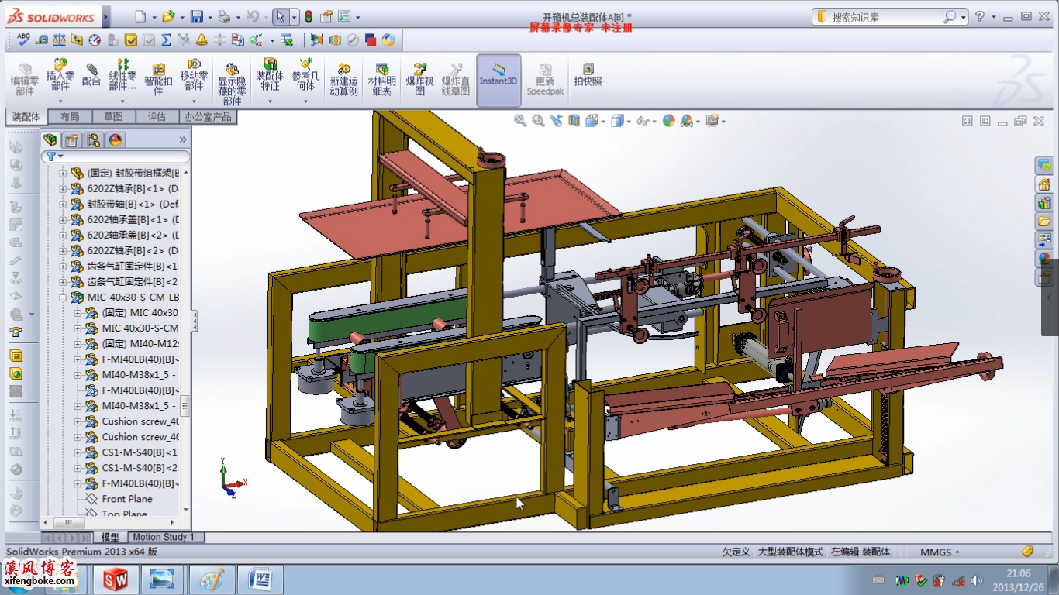Open the Insert Components (插入零部件) dropdown arrow

60,101
